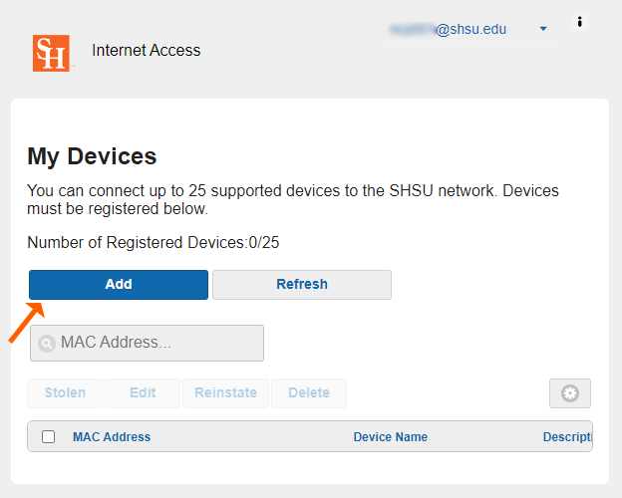Screen dimensions: 622x498
Task: Expand the account dropdown arrow
Action: point(543,29)
